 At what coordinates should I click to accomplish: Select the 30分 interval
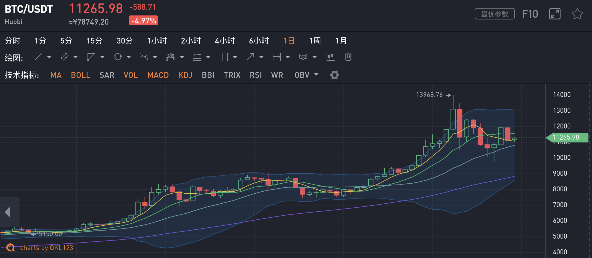point(125,41)
